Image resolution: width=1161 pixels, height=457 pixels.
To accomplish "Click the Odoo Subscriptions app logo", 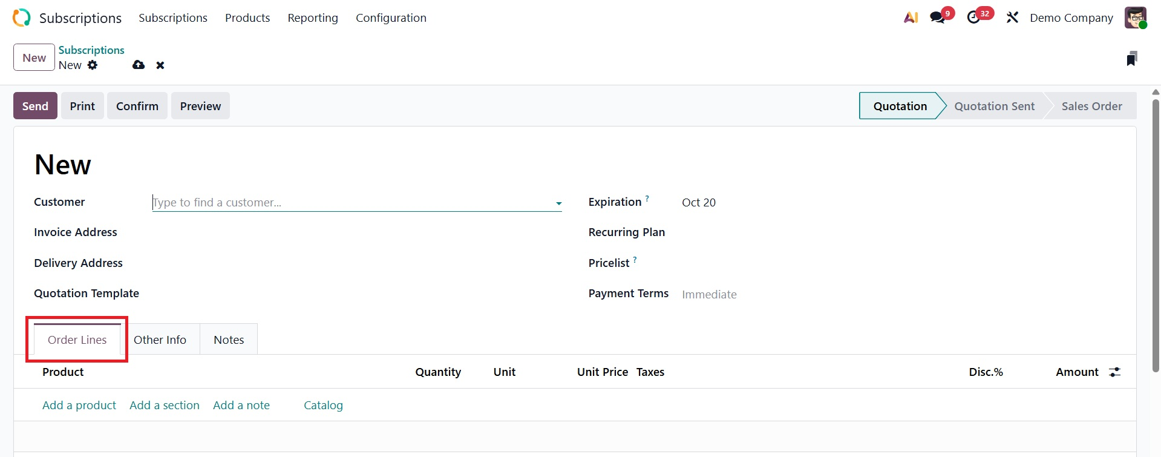I will 21,18.
